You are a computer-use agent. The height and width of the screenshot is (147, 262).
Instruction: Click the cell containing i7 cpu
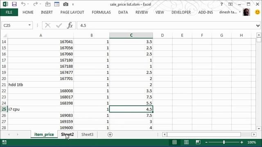(41, 109)
